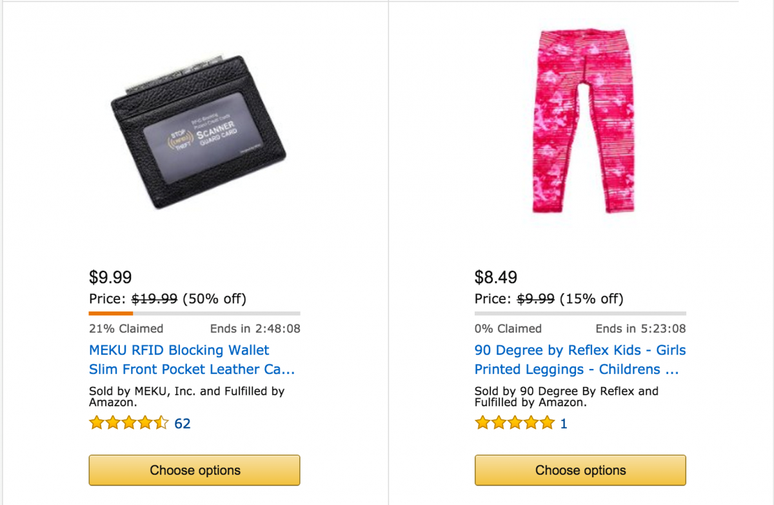Click the leggings deal's 0% claimed progress bar
774x505 pixels.
[x=580, y=313]
